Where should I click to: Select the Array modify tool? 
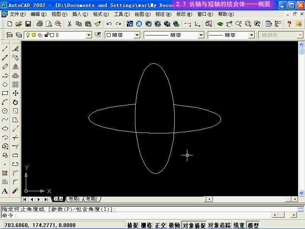(x=15, y=84)
